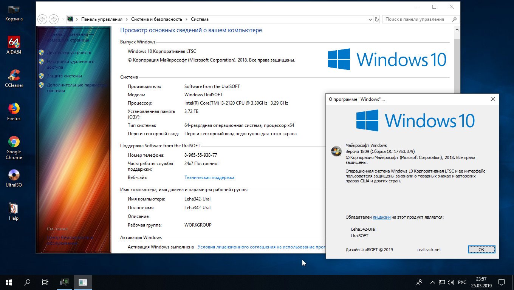
Task: Click the control panel address bar icon
Action: pos(70,19)
